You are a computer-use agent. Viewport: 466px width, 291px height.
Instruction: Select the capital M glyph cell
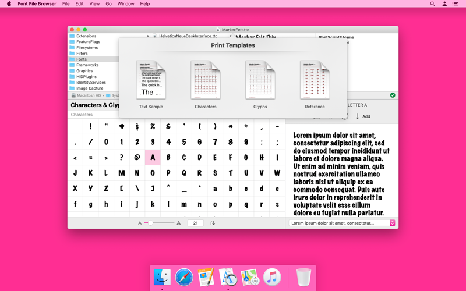coord(122,173)
